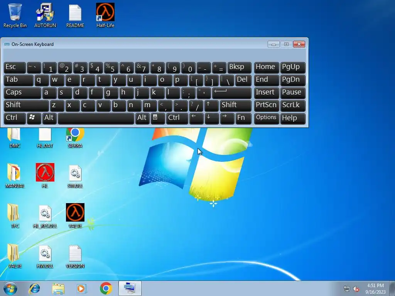Click the taskbar clock showing 4:51 PM
This screenshot has height=296, width=395.
click(x=375, y=289)
